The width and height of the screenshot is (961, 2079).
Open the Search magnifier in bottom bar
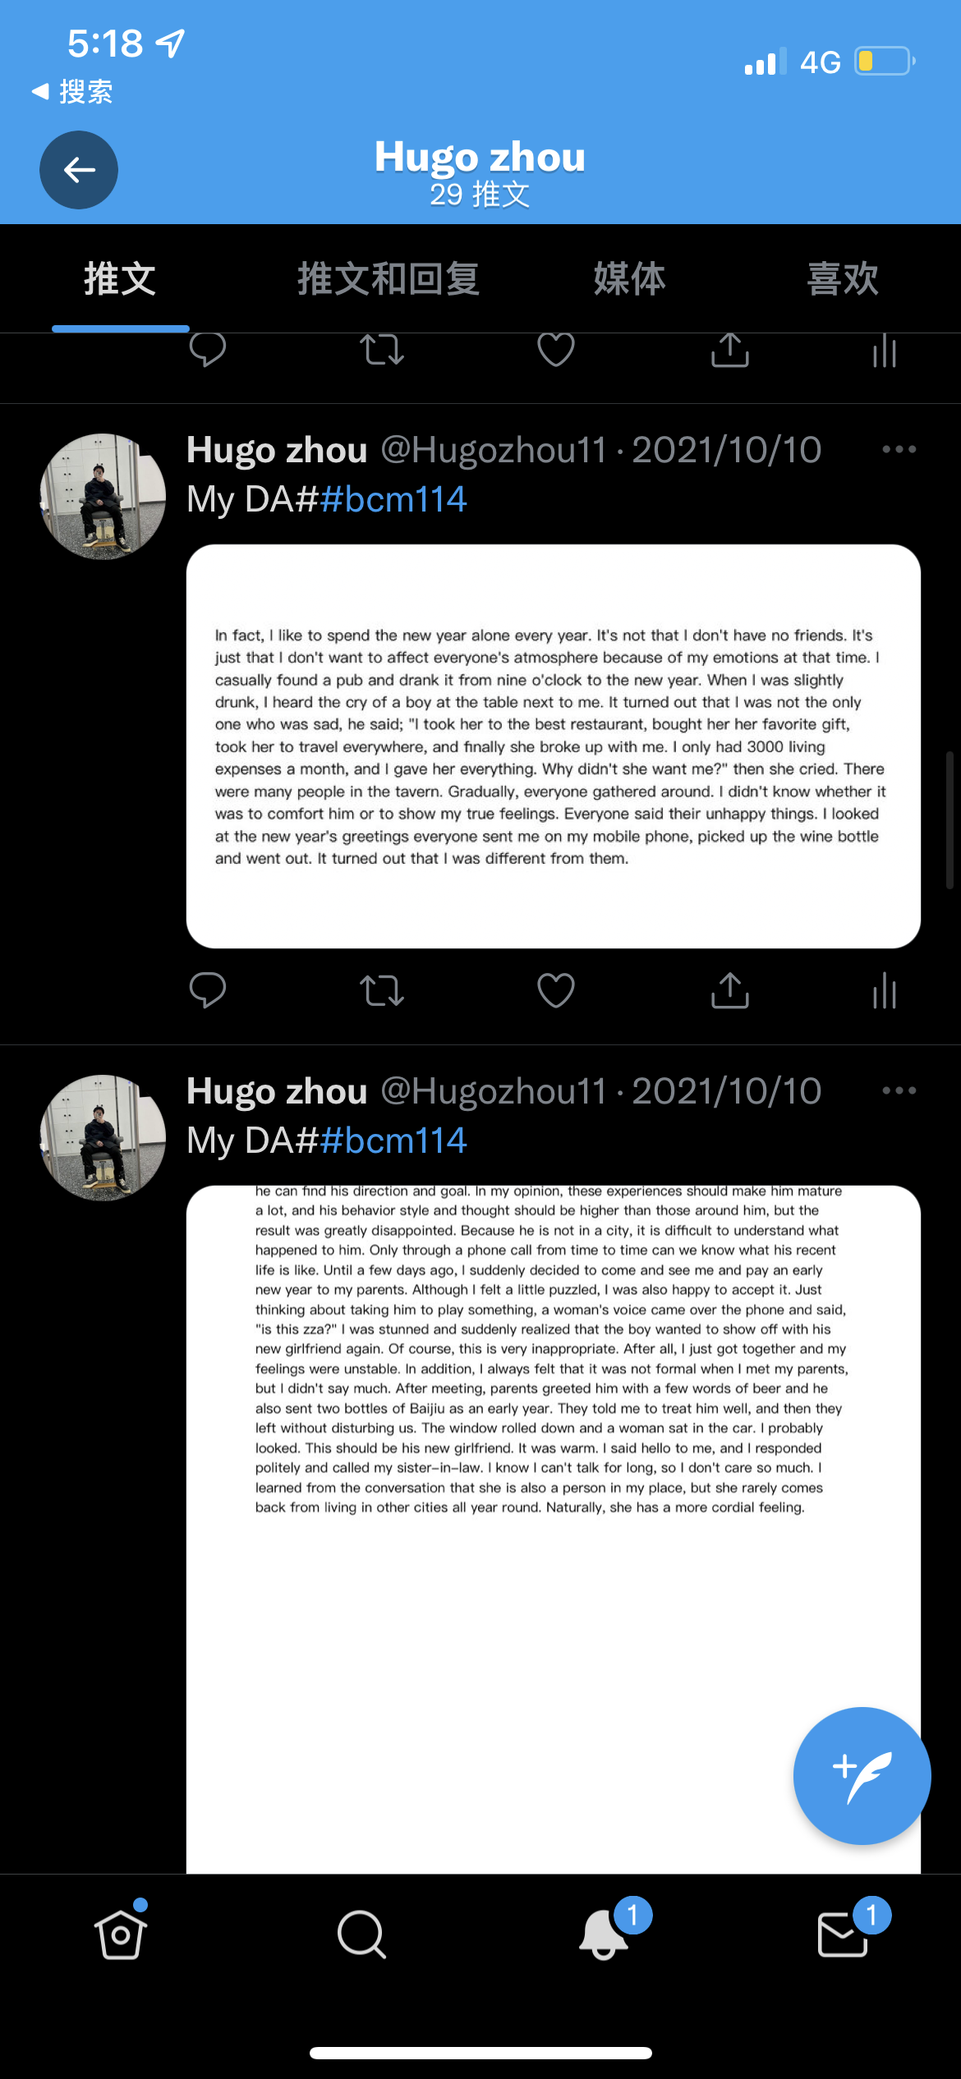(x=361, y=1934)
